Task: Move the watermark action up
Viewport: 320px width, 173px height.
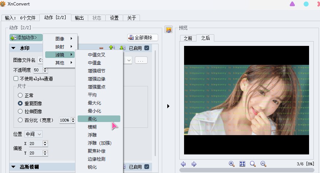Action: (112, 48)
